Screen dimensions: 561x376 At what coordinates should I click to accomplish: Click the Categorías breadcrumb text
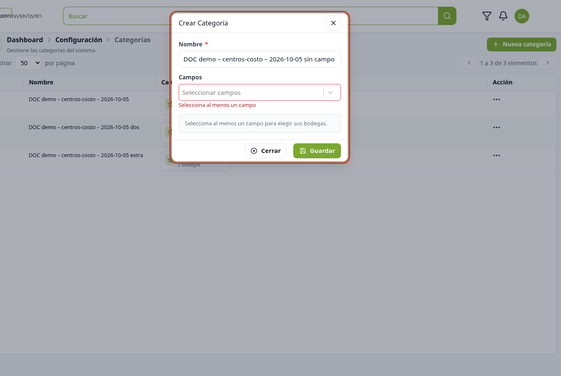point(132,40)
